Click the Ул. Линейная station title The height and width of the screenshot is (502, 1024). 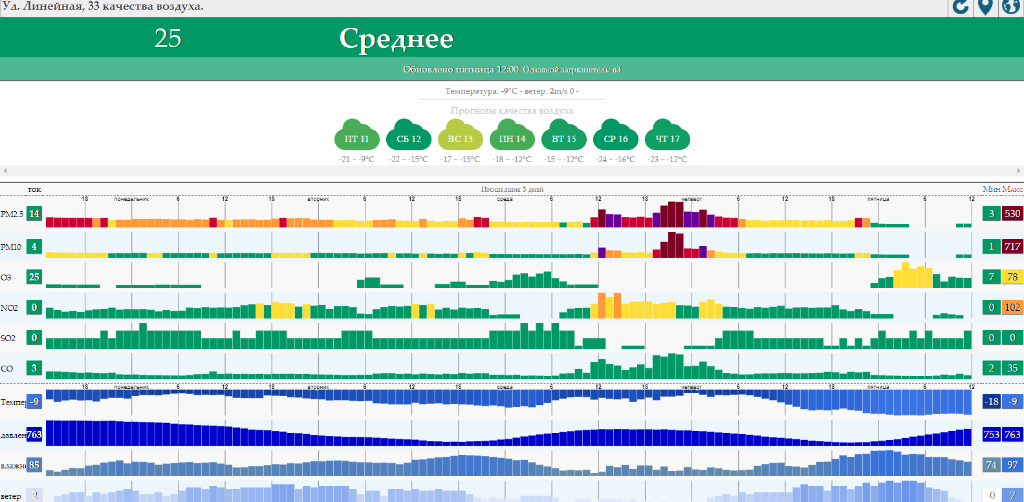coord(102,6)
